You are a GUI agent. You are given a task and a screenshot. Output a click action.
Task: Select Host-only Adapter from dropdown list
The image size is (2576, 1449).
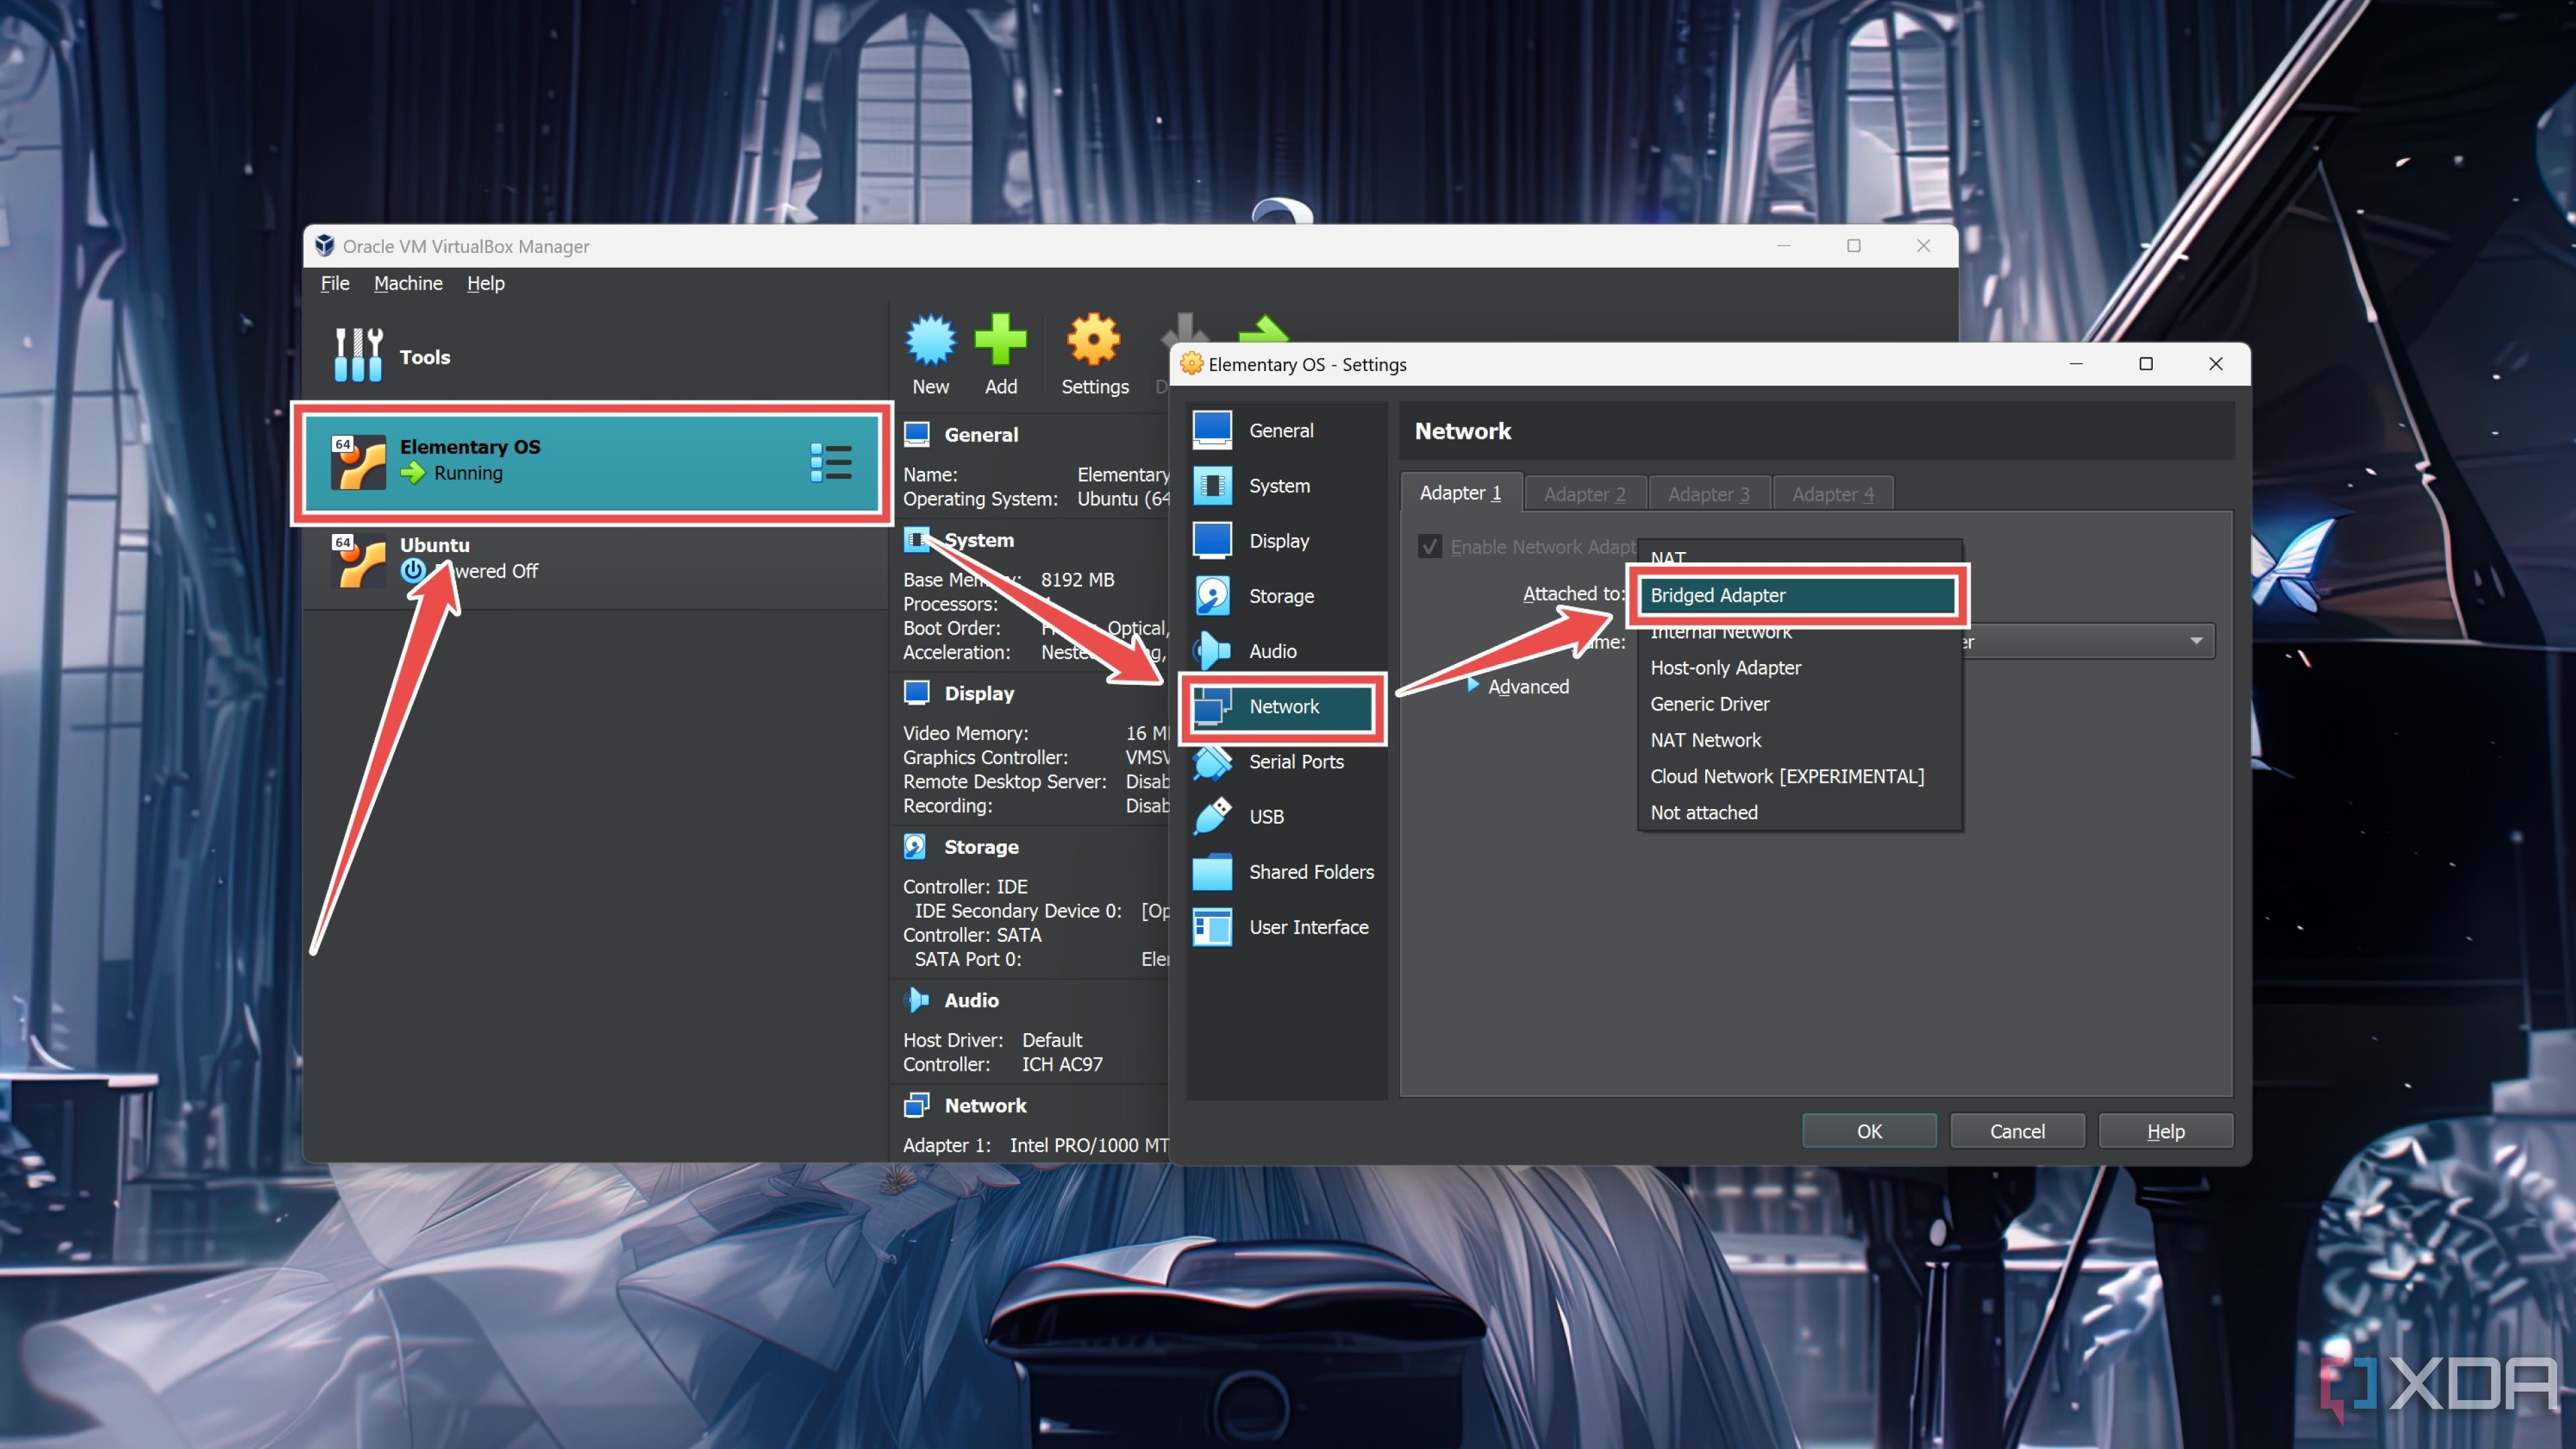click(1725, 667)
